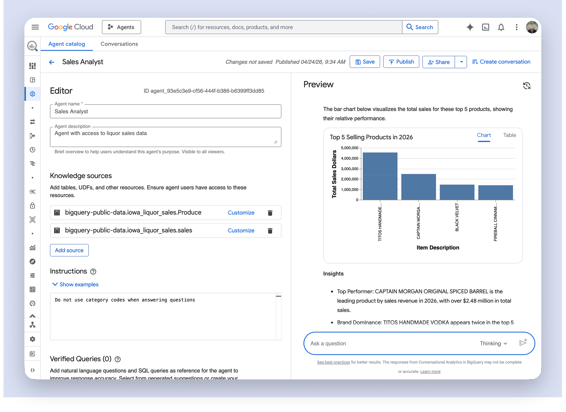Customize the iowa_liquor_sales.sales source

(x=241, y=231)
